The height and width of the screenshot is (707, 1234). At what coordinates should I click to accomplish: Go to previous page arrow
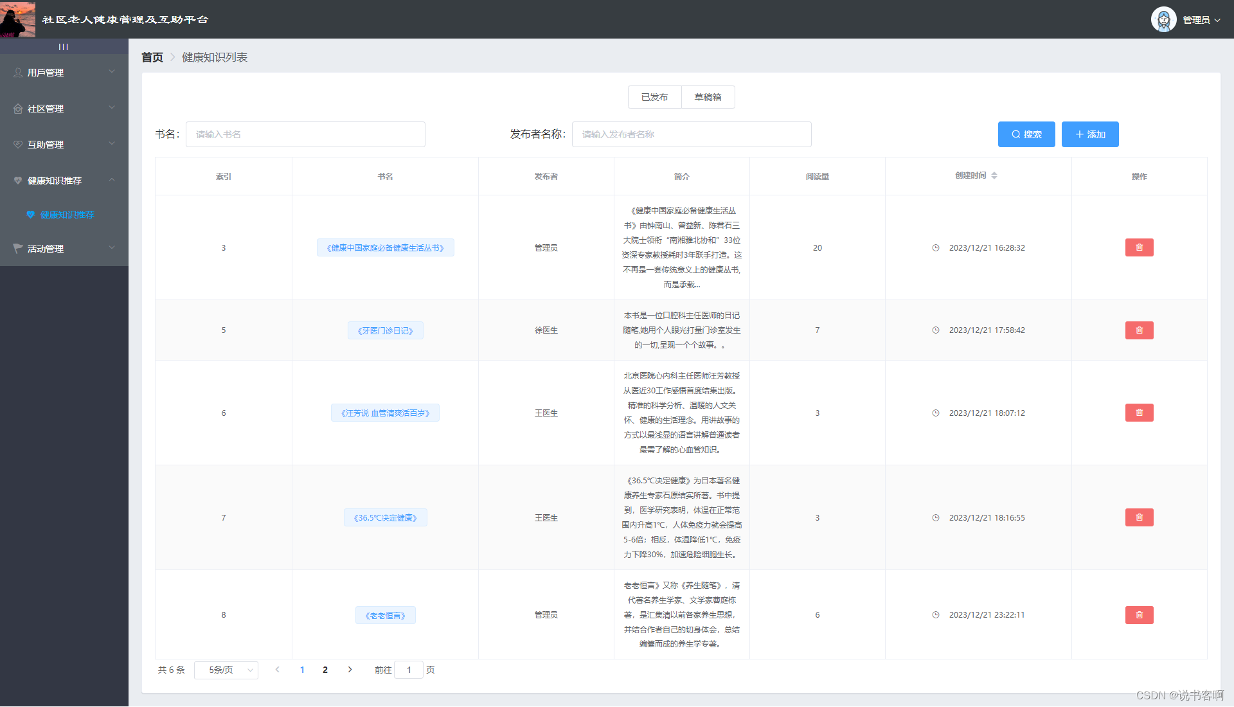(278, 670)
